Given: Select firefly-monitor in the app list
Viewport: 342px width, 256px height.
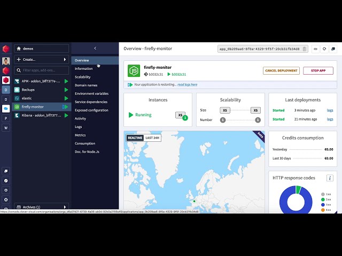Looking at the screenshot, I should click(42, 107).
